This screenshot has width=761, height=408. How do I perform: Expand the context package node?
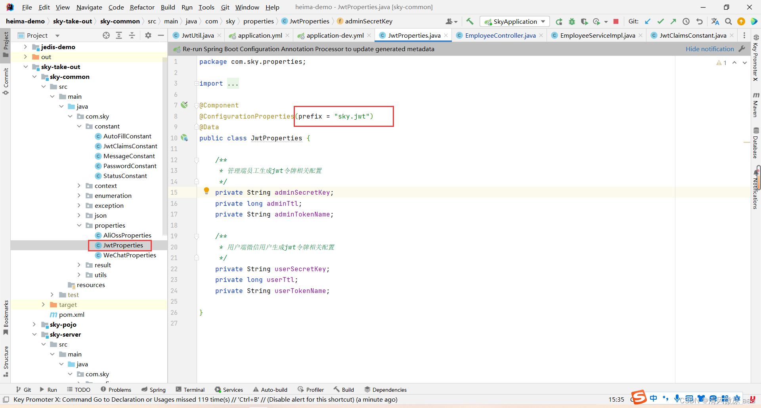click(x=79, y=186)
